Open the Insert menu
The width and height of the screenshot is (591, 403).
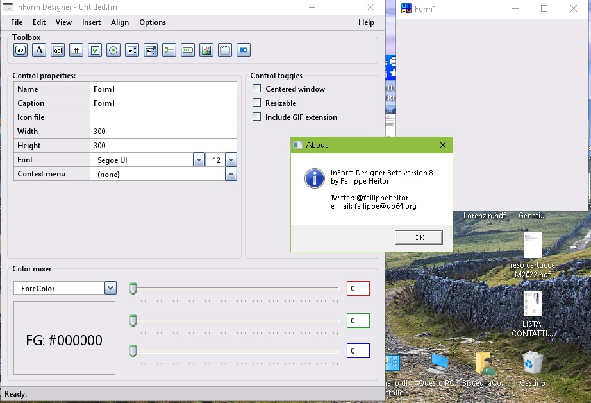[91, 22]
